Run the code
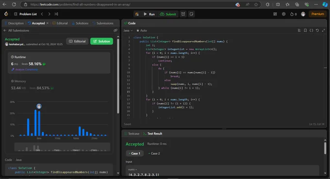Image resolution: width=330 pixels, height=179 pixels. [x=149, y=14]
